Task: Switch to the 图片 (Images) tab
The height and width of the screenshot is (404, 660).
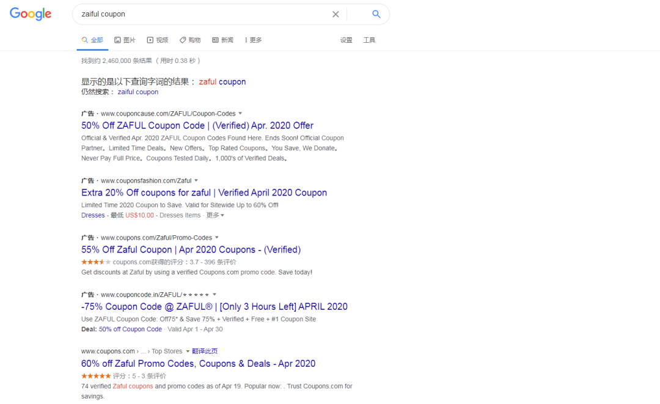Action: tap(125, 40)
